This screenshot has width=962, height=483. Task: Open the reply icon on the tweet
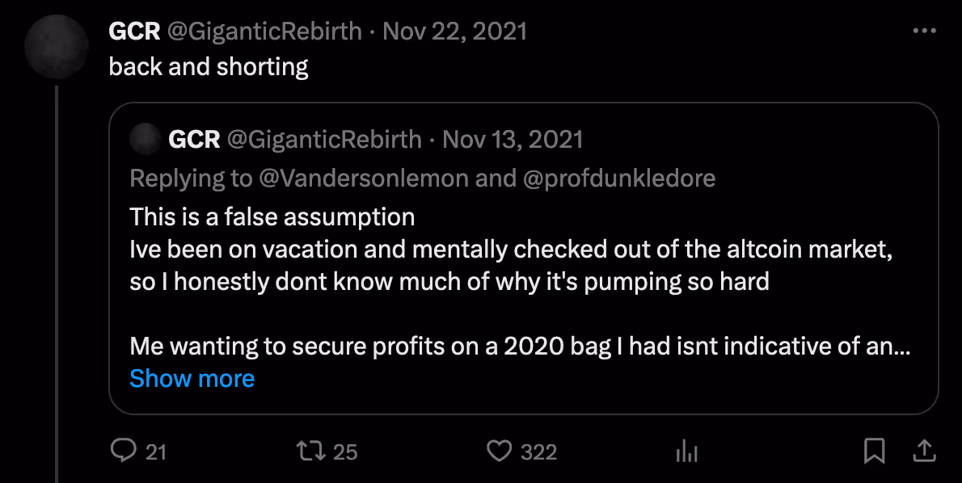click(125, 452)
